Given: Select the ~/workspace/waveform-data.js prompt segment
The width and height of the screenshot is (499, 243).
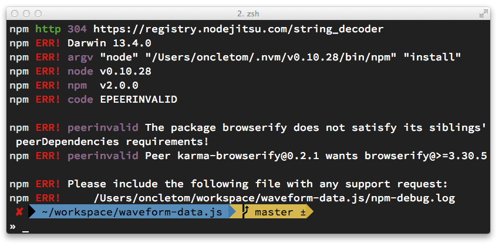Looking at the screenshot, I should pos(129,212).
